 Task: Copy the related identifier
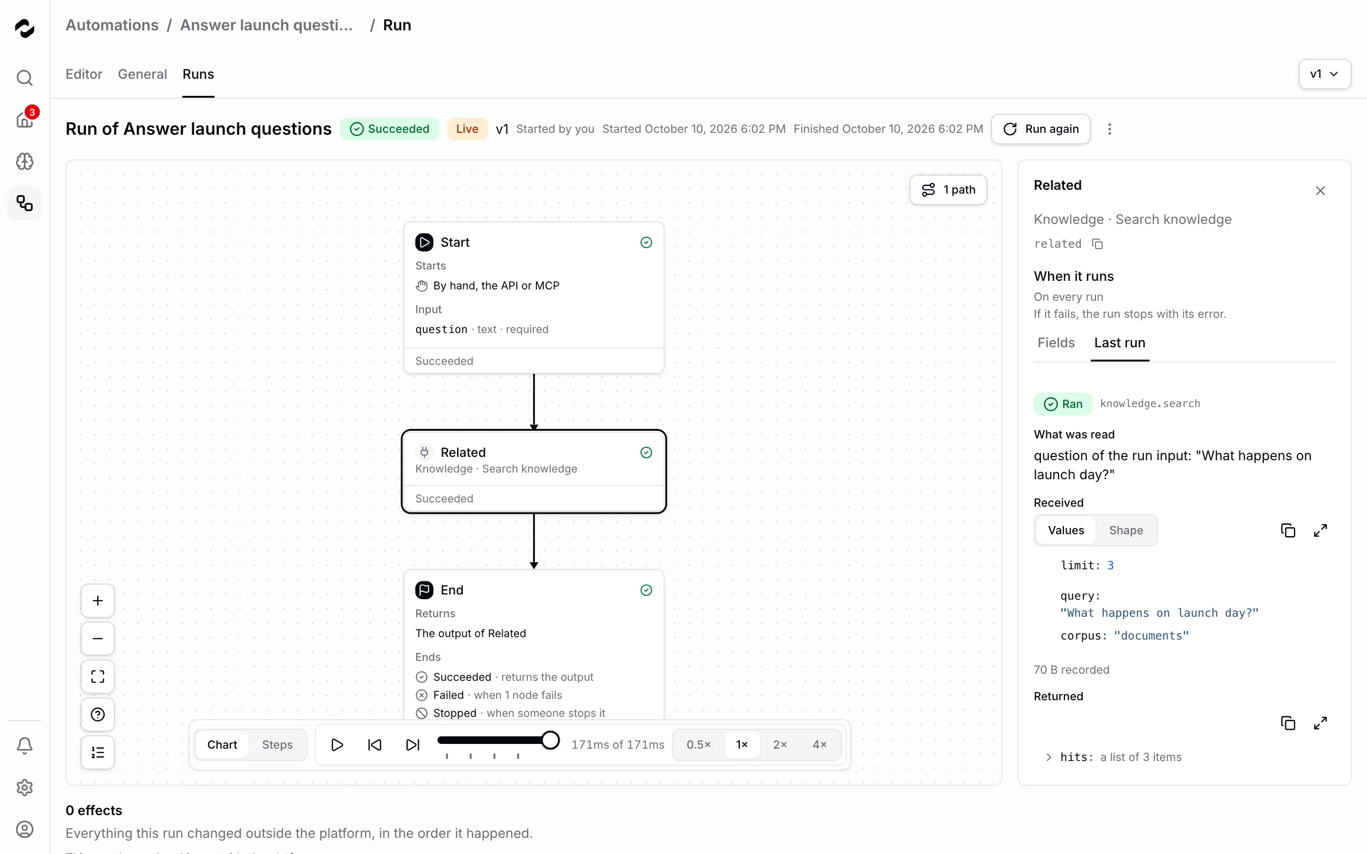(1097, 244)
